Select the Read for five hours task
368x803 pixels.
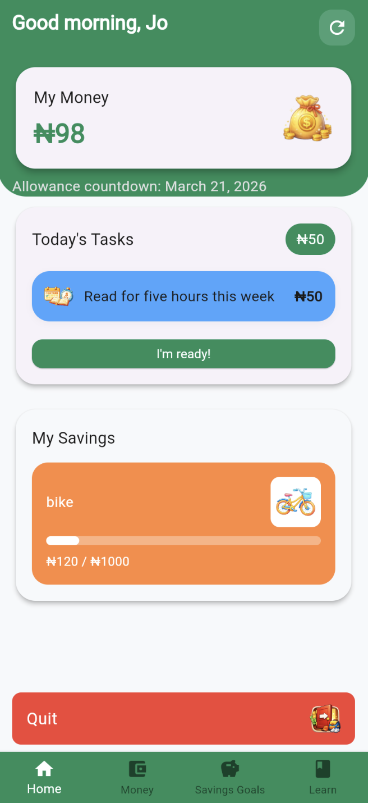pos(183,296)
